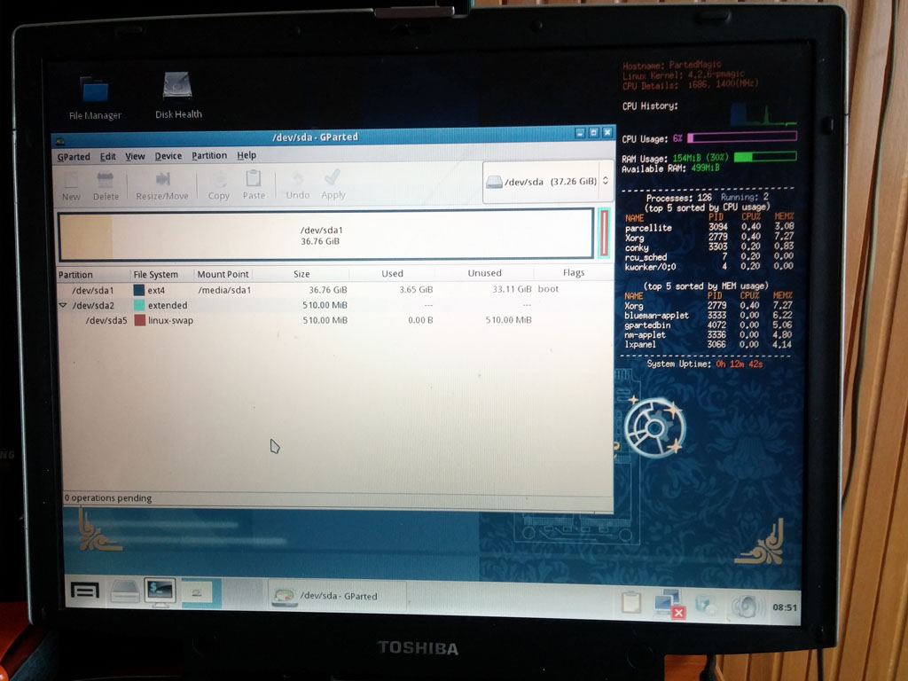Viewport: 908px width, 681px height.
Task: Open the Help menu
Action: click(x=247, y=155)
